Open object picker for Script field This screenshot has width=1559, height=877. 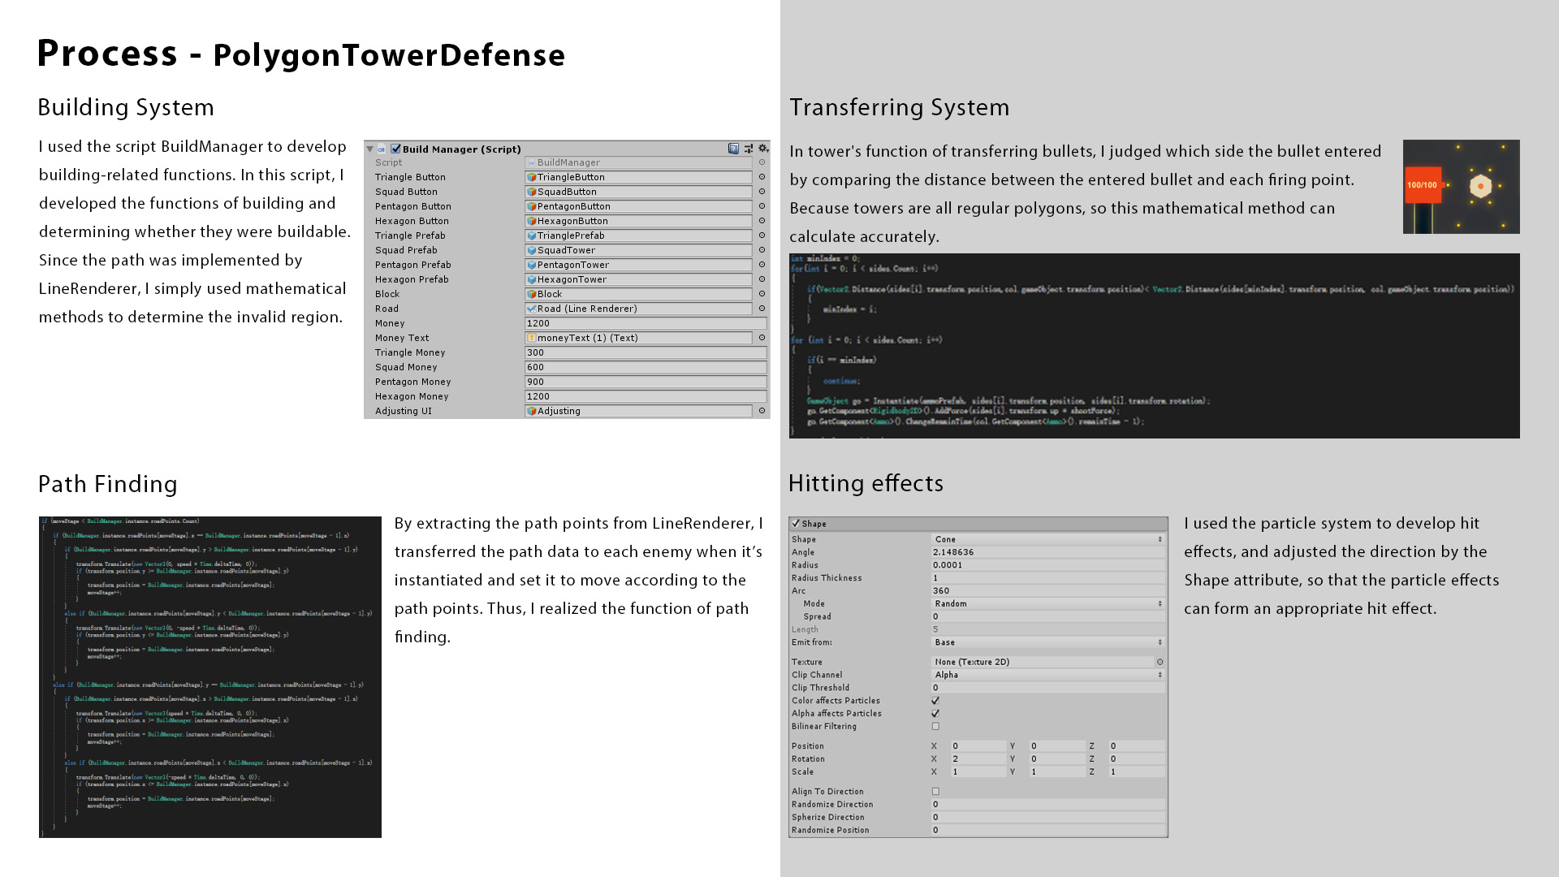[x=762, y=162]
